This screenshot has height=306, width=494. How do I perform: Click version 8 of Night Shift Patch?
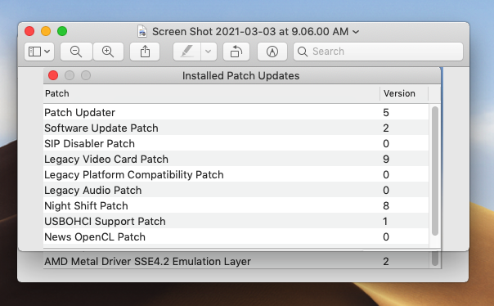click(x=386, y=205)
